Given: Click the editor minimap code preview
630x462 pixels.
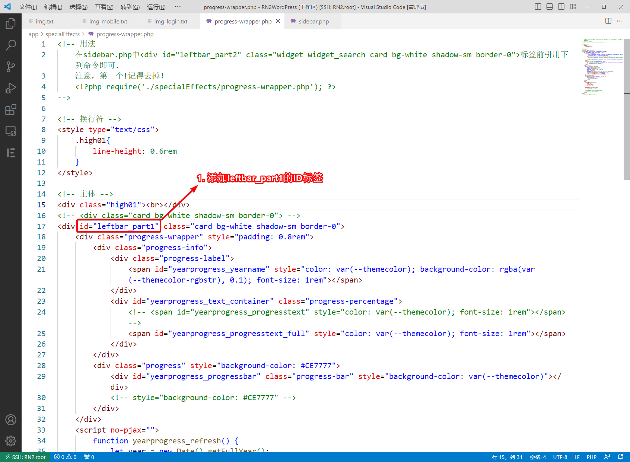Looking at the screenshot, I should [x=602, y=66].
